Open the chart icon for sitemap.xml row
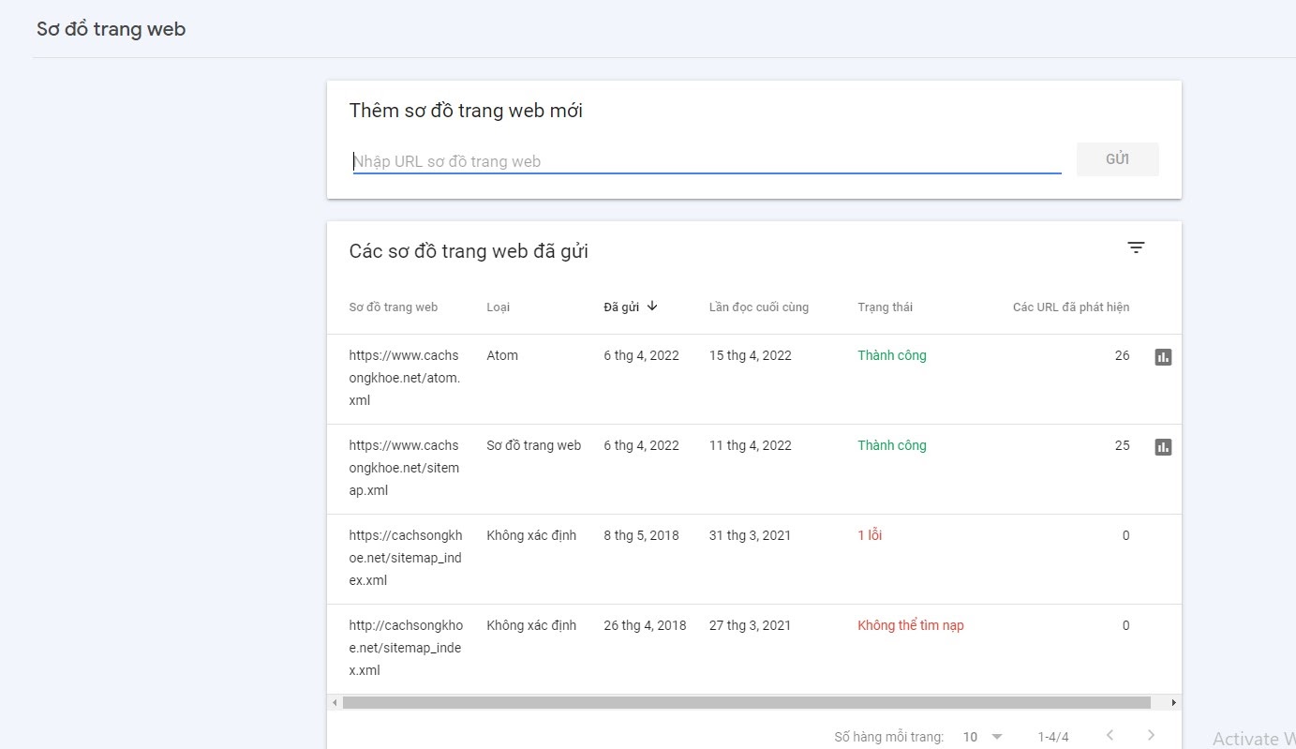Screen dimensions: 1296x749 (1163, 447)
